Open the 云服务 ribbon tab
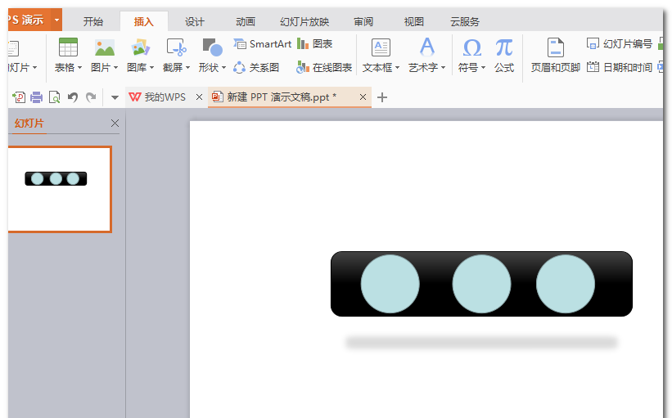This screenshot has height=418, width=672. [465, 21]
